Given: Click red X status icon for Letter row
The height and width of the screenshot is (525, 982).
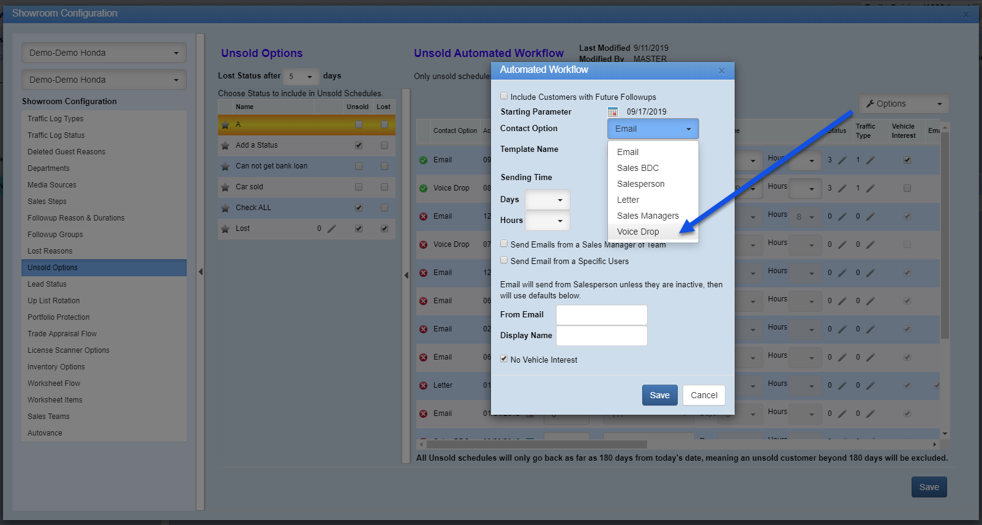Looking at the screenshot, I should pos(423,385).
